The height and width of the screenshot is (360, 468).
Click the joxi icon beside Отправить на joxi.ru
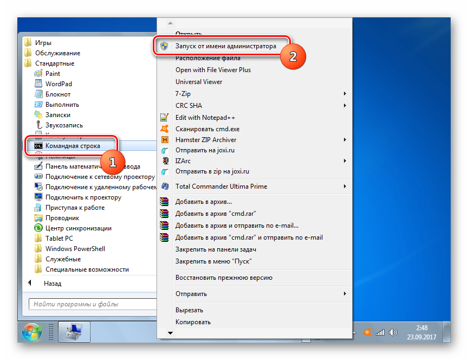[x=165, y=150]
